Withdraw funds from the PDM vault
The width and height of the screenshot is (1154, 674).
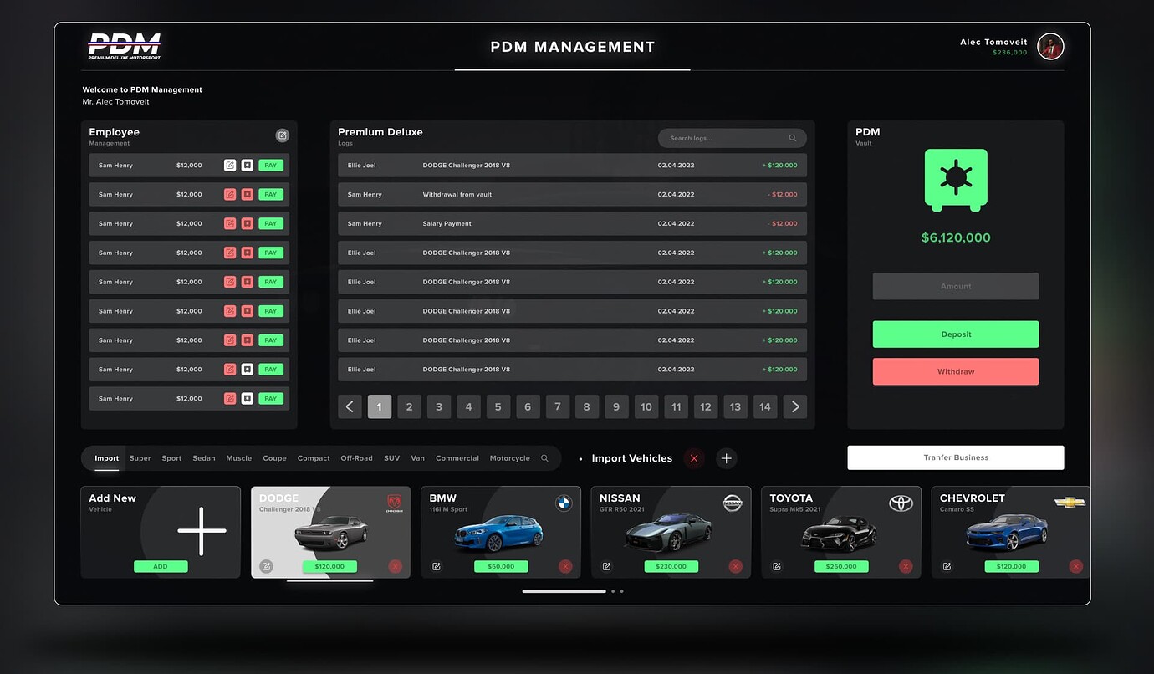955,371
